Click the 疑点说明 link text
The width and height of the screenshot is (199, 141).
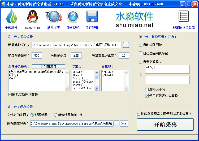73,28
